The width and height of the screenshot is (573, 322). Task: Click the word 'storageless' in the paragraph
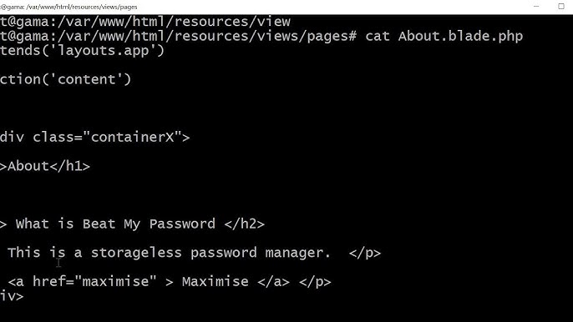click(x=136, y=253)
